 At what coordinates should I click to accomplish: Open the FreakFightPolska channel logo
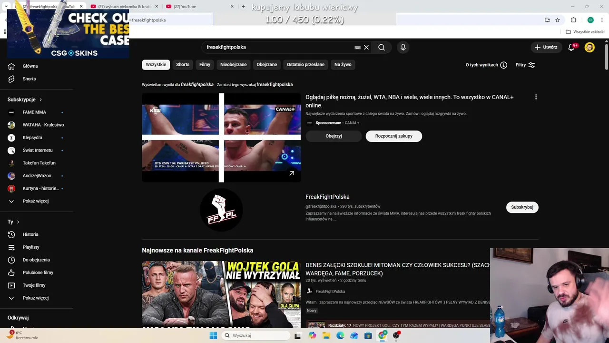click(221, 210)
